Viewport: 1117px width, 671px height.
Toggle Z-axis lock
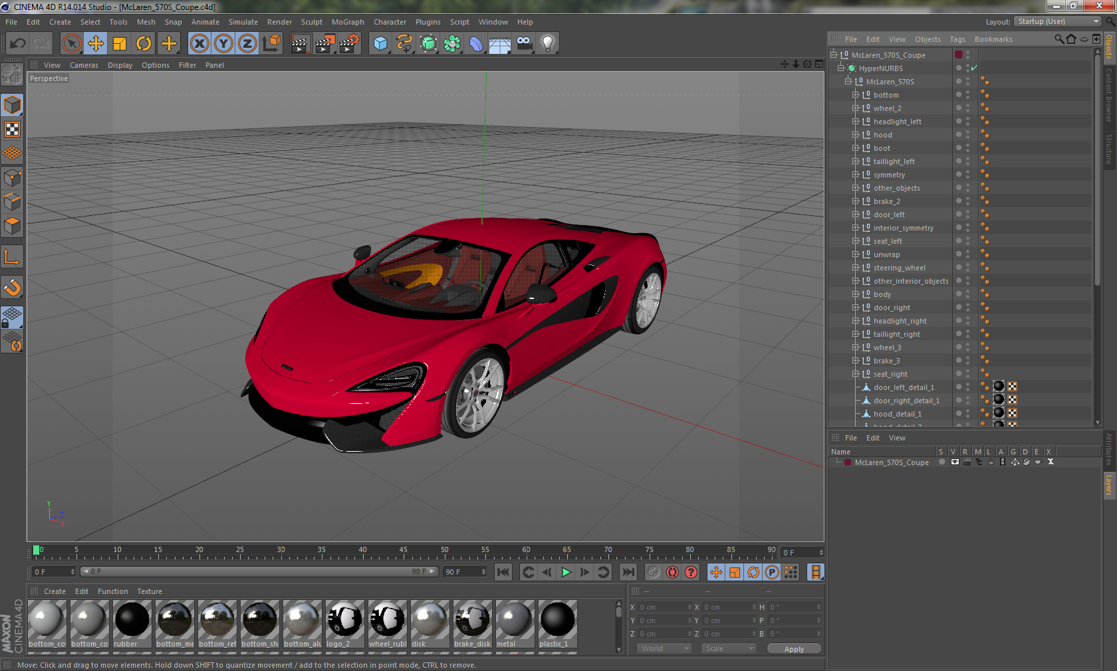[x=247, y=44]
